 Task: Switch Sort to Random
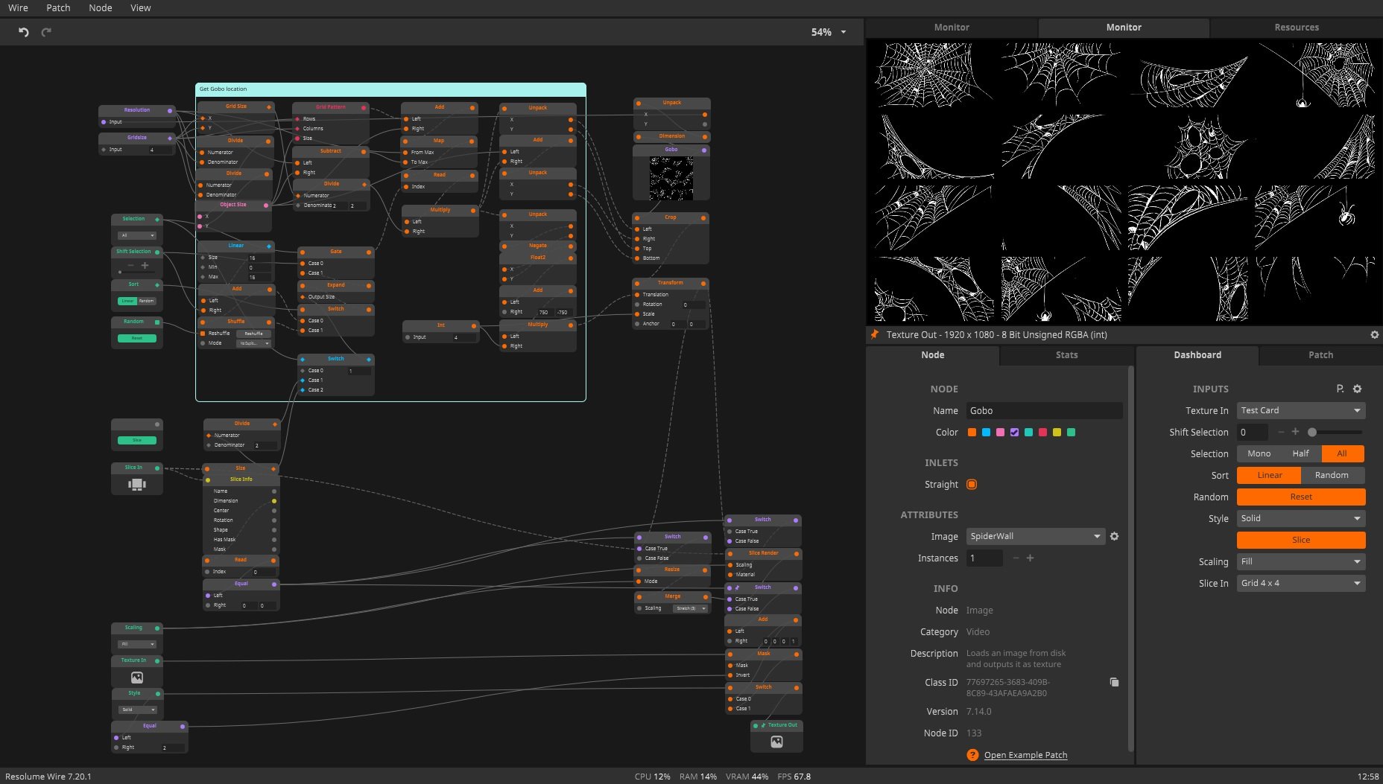[1332, 475]
